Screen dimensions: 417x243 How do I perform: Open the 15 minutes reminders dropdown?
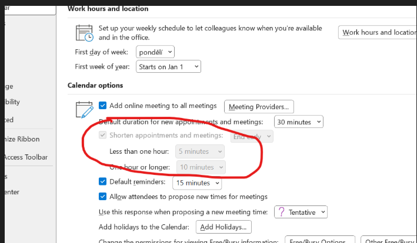[197, 183]
